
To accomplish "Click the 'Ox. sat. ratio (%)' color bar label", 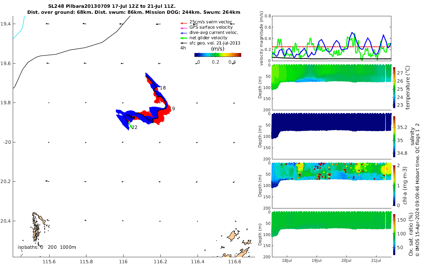I will click(x=411, y=235).
